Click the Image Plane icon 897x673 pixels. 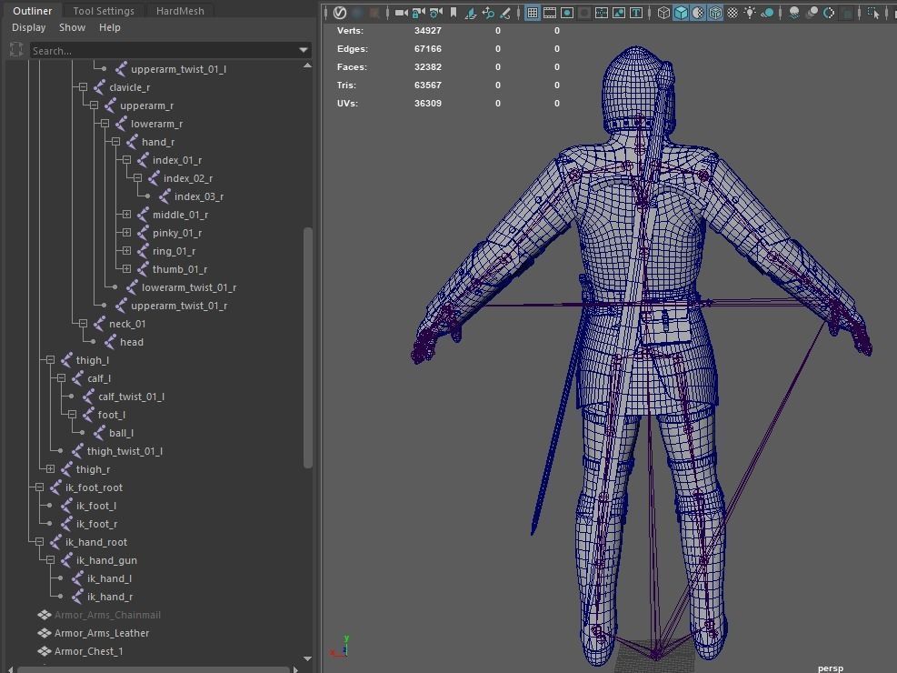(470, 13)
